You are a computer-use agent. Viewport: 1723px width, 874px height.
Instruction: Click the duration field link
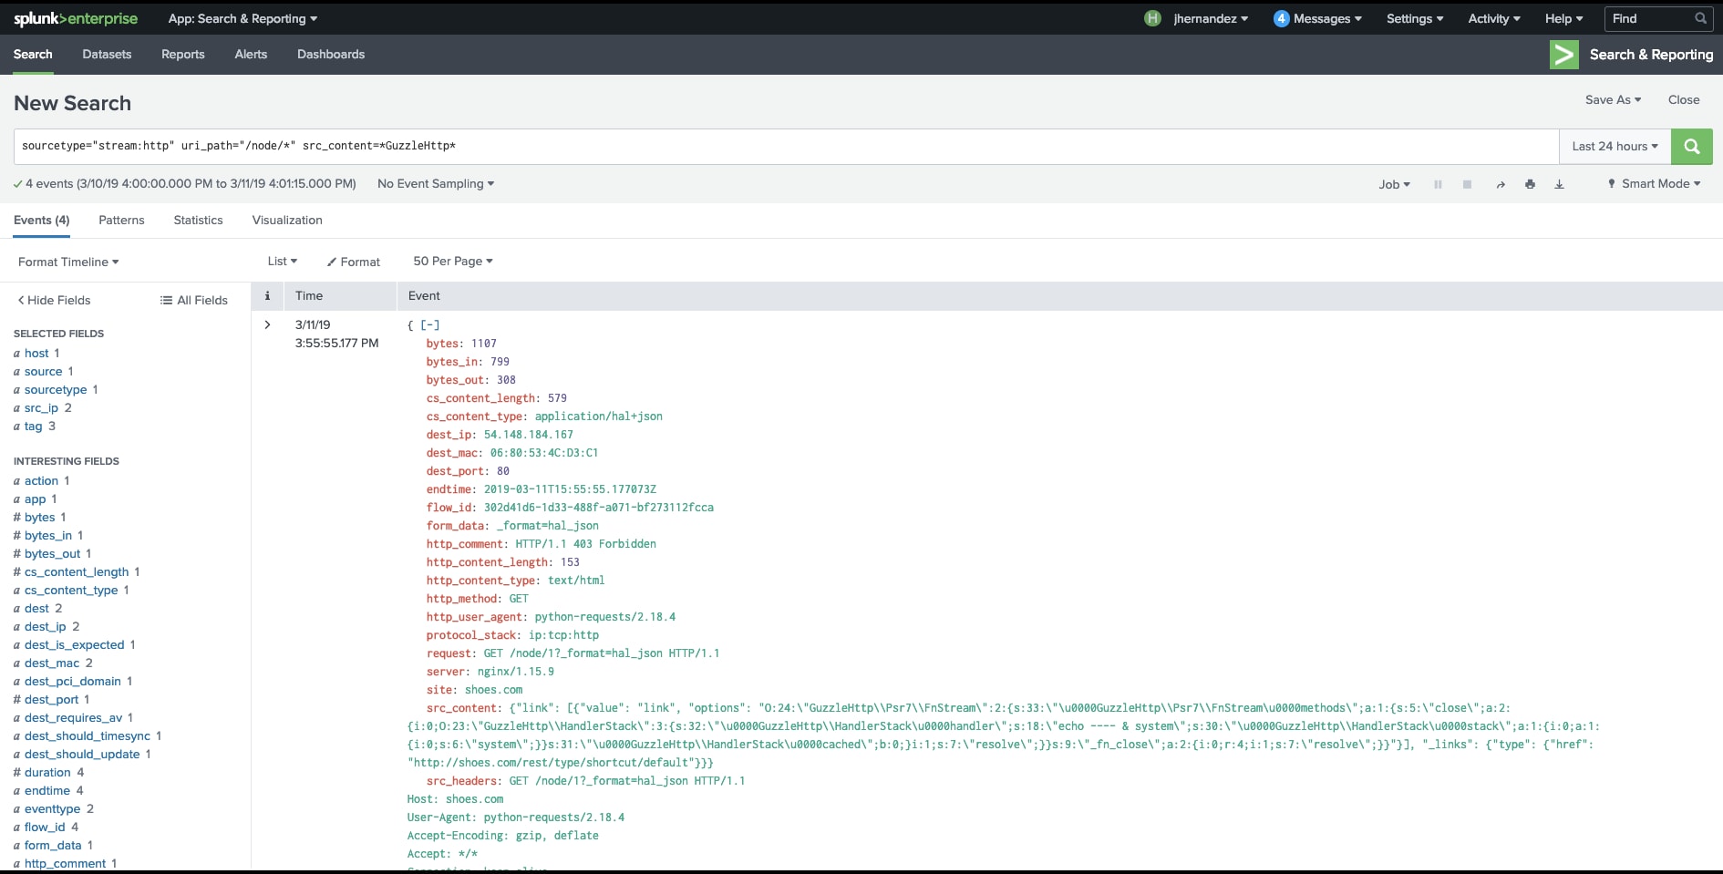[x=47, y=773]
